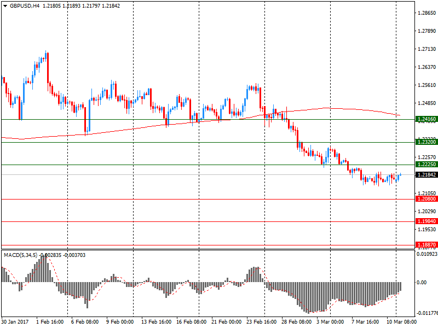Click the 1.28650 price scale value
Viewport: 438px width, 328px height.
pyautogui.click(x=427, y=13)
